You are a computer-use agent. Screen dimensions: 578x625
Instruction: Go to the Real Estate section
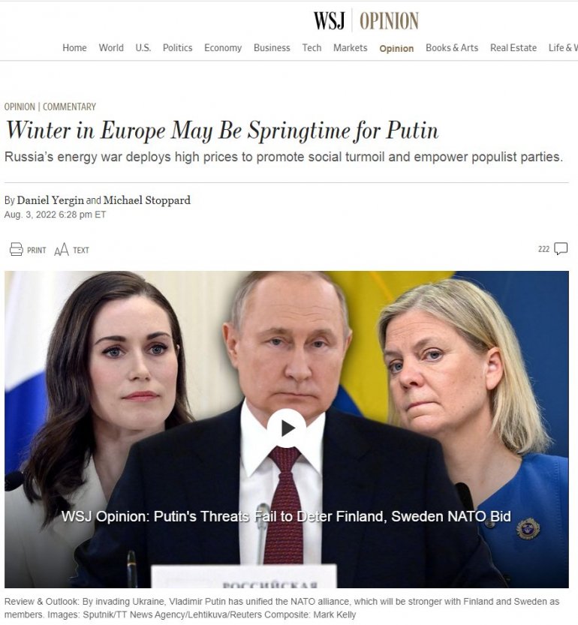(x=513, y=48)
